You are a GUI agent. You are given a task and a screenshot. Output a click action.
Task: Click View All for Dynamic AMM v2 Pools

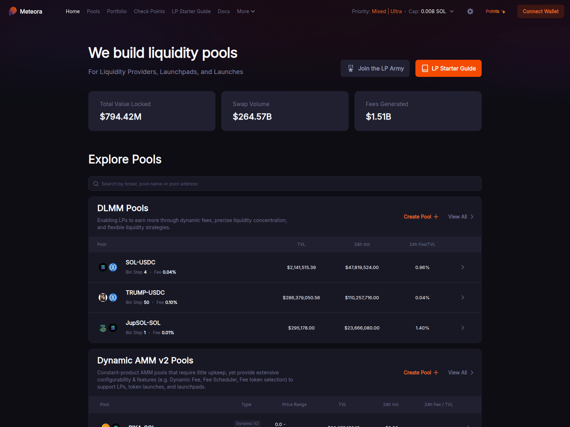tap(461, 373)
